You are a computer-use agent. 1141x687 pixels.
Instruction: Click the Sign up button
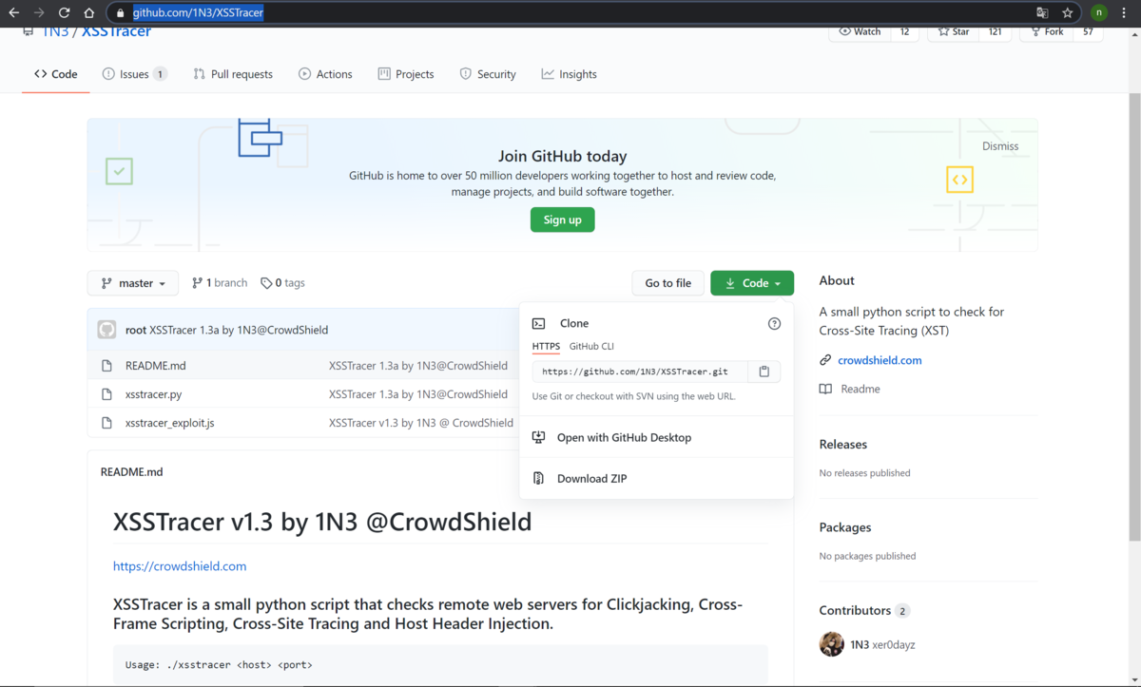click(x=563, y=219)
